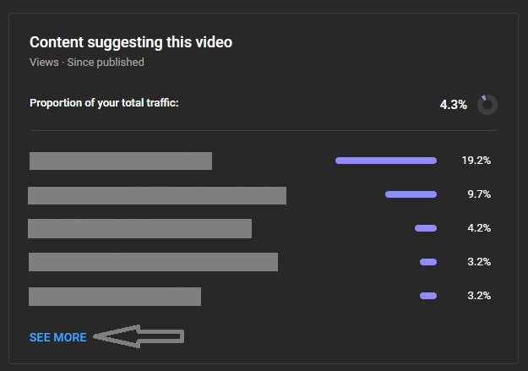Click the purple bar in the last row
528x371 pixels.
[x=428, y=296]
